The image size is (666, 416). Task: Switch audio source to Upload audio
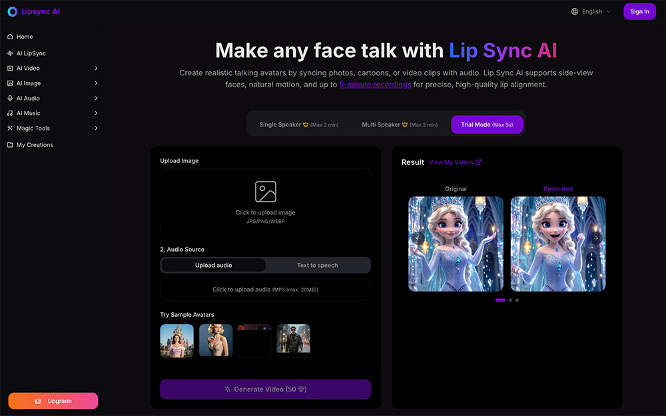click(x=214, y=266)
